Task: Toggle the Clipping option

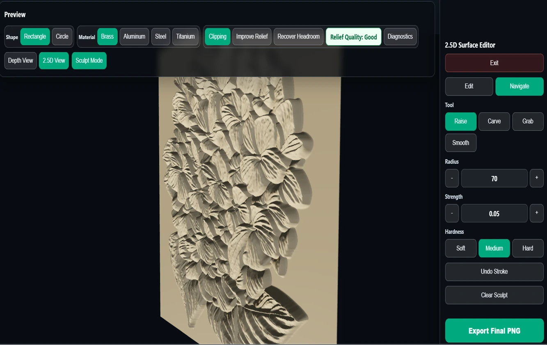Action: (x=217, y=37)
